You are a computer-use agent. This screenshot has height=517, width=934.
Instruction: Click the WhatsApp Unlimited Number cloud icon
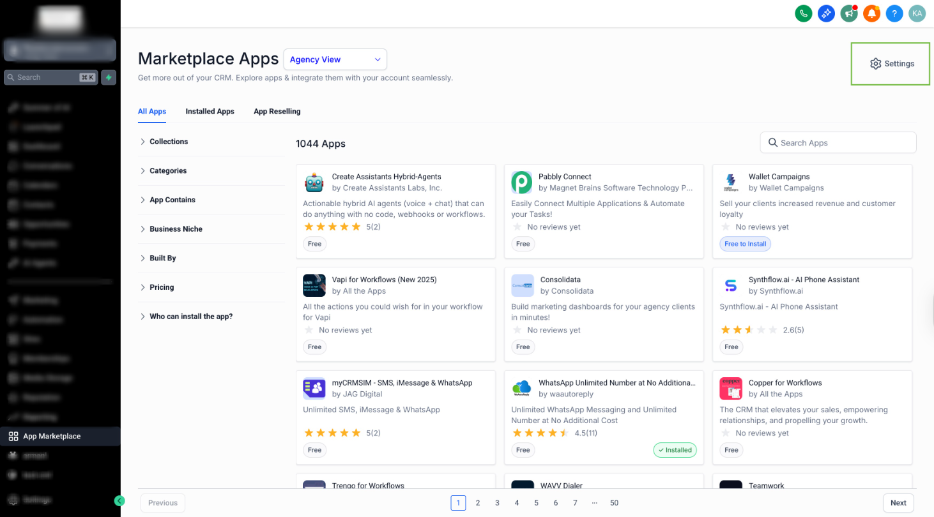(x=522, y=388)
